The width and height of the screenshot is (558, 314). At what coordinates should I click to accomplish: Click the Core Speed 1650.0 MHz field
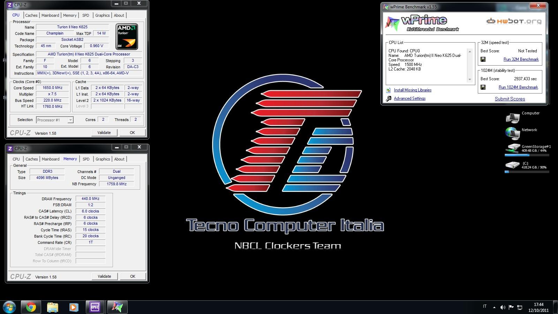(53, 88)
